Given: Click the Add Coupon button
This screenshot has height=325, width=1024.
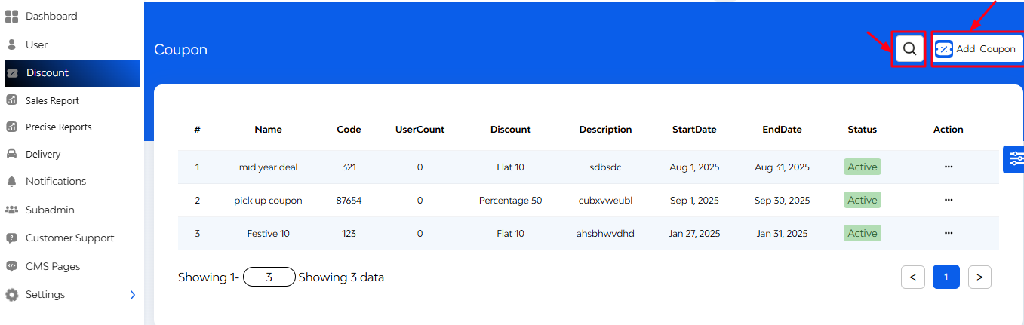Looking at the screenshot, I should click(977, 49).
